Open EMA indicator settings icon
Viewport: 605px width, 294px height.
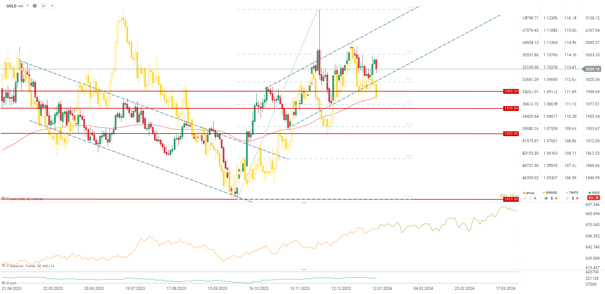[4, 198]
